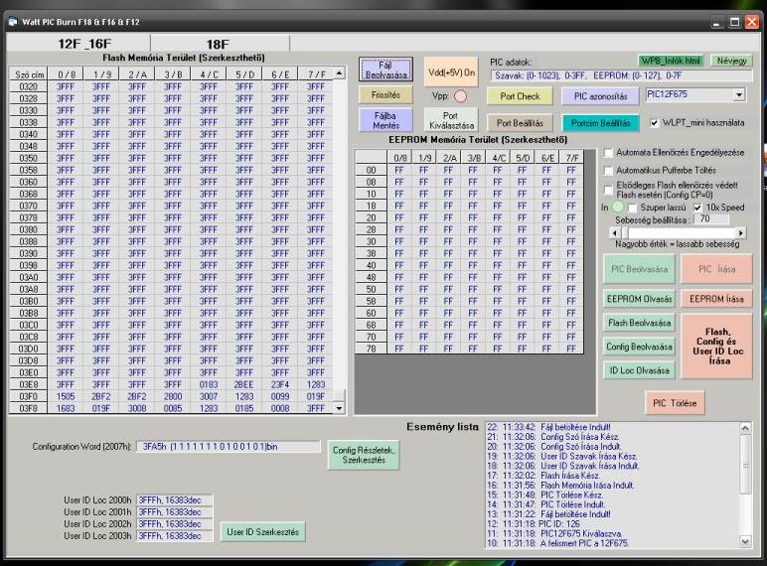Minimize the Watt PIC Burn window
Viewport: 767px width, 566px height.
[717, 22]
